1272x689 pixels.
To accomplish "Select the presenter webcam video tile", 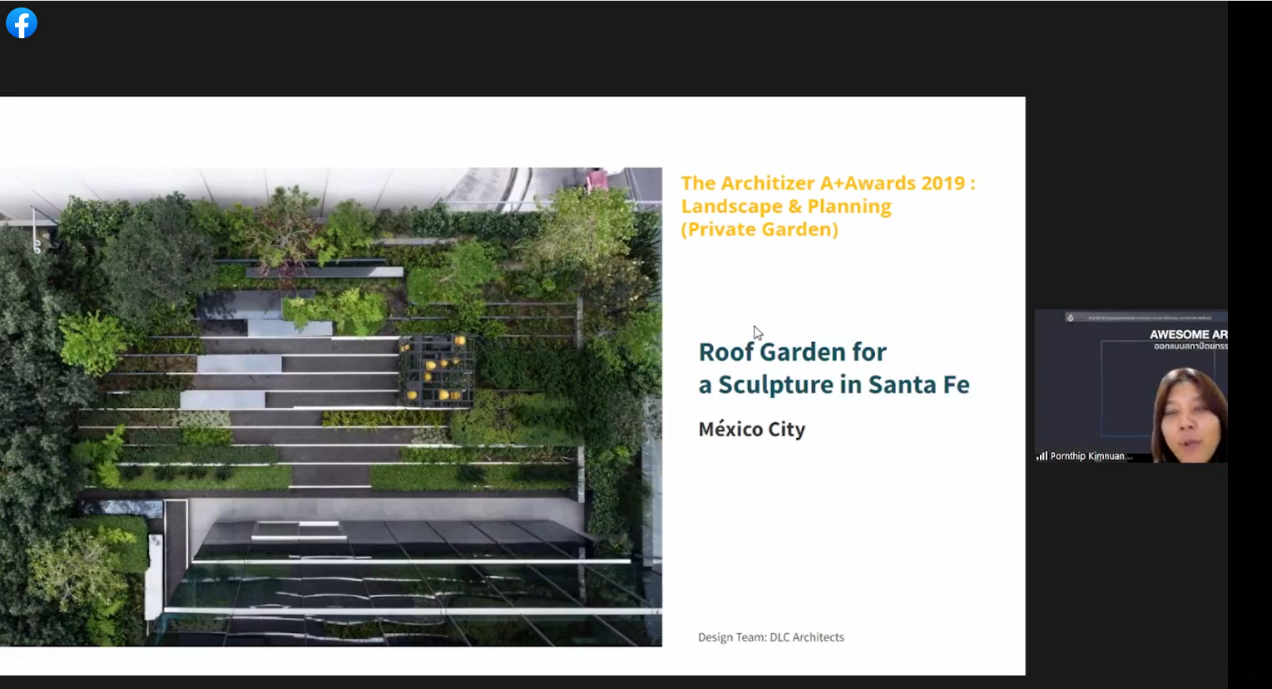I will (x=1130, y=386).
